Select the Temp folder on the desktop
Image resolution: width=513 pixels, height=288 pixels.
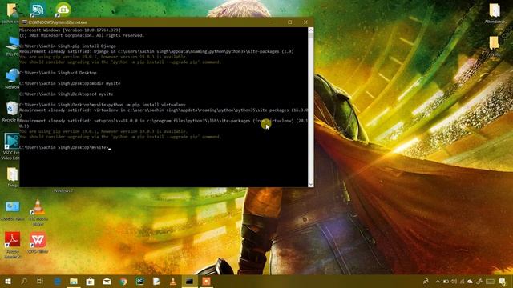pyautogui.click(x=12, y=178)
